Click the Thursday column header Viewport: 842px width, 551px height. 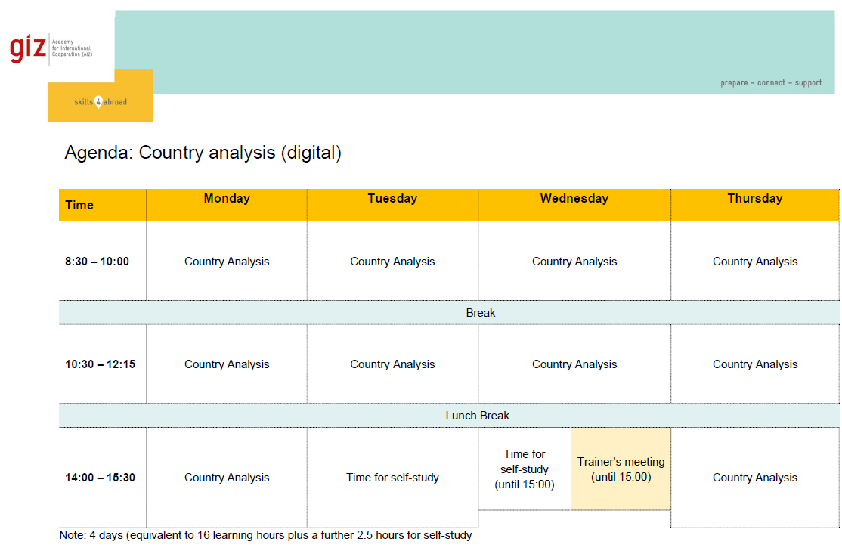[754, 199]
